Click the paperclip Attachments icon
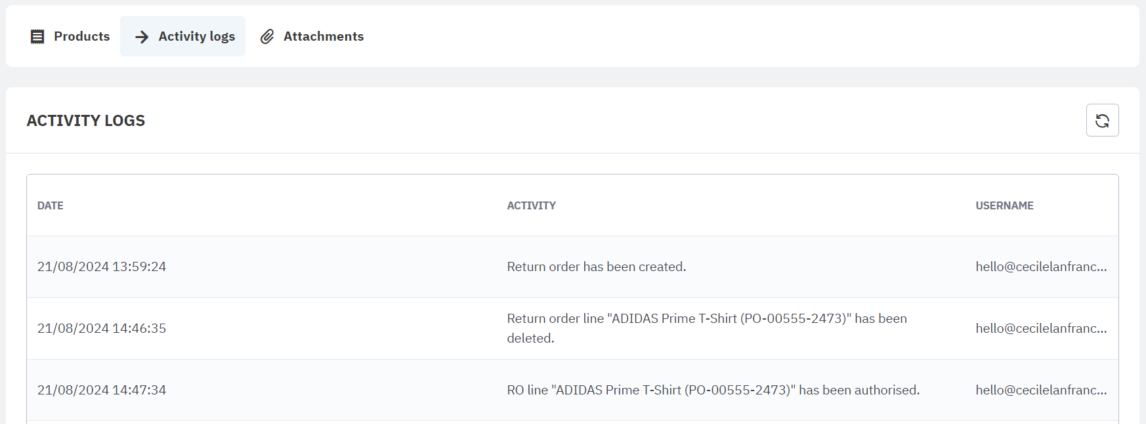 (x=267, y=37)
